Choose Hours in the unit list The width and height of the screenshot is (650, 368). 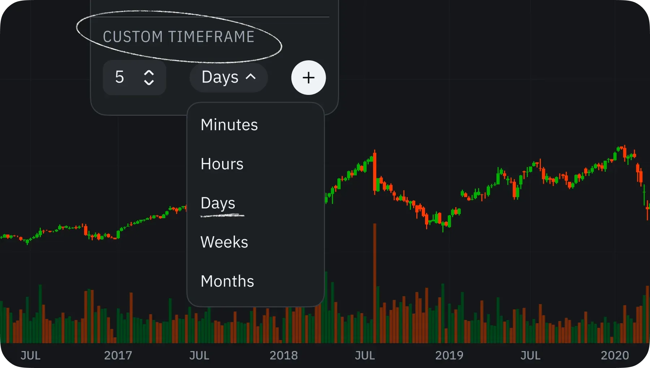click(222, 164)
